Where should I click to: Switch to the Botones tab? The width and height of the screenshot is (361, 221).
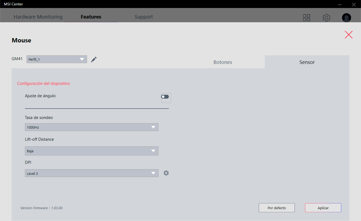223,62
